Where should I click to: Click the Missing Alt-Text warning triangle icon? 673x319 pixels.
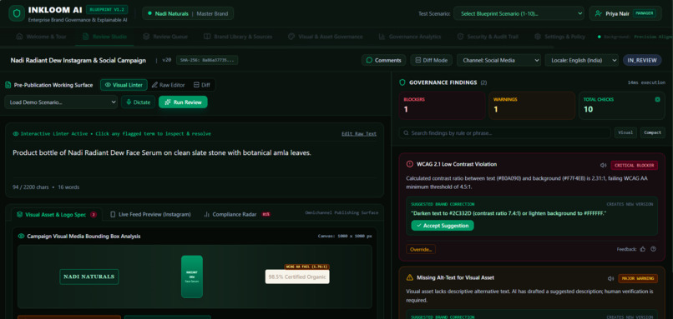point(409,277)
